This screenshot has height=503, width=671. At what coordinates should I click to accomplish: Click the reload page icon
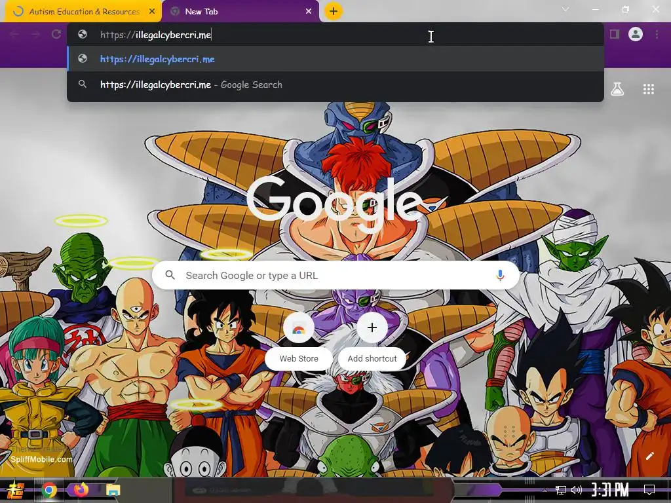pyautogui.click(x=56, y=34)
